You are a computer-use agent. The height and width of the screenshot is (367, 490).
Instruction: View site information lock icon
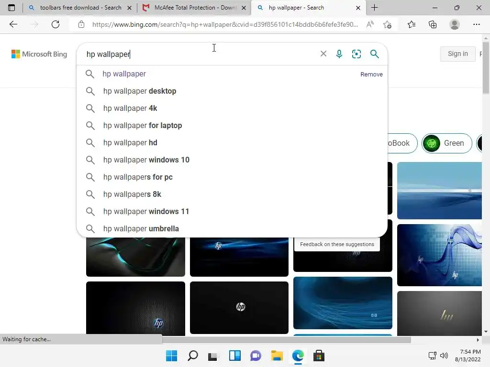click(x=81, y=24)
